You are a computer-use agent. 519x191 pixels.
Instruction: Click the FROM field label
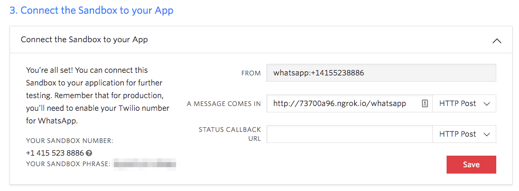(x=251, y=73)
